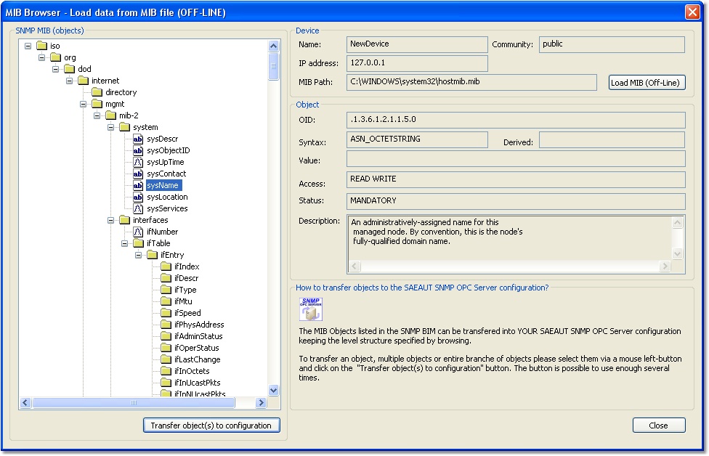Screen dimensions: 709x456
Task: Click the SNMP OPC Server icon
Action: pyautogui.click(x=311, y=309)
